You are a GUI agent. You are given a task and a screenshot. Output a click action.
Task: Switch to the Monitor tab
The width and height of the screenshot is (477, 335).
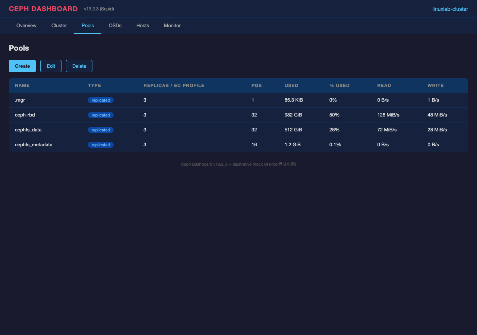(172, 26)
